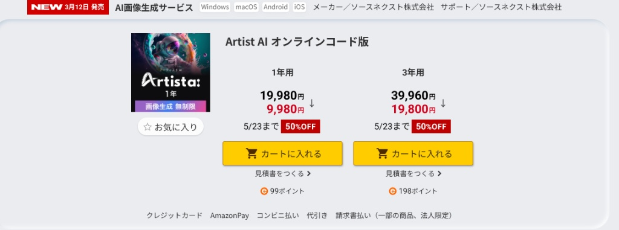Click 50%OFF badge under 1年用 price

click(300, 127)
